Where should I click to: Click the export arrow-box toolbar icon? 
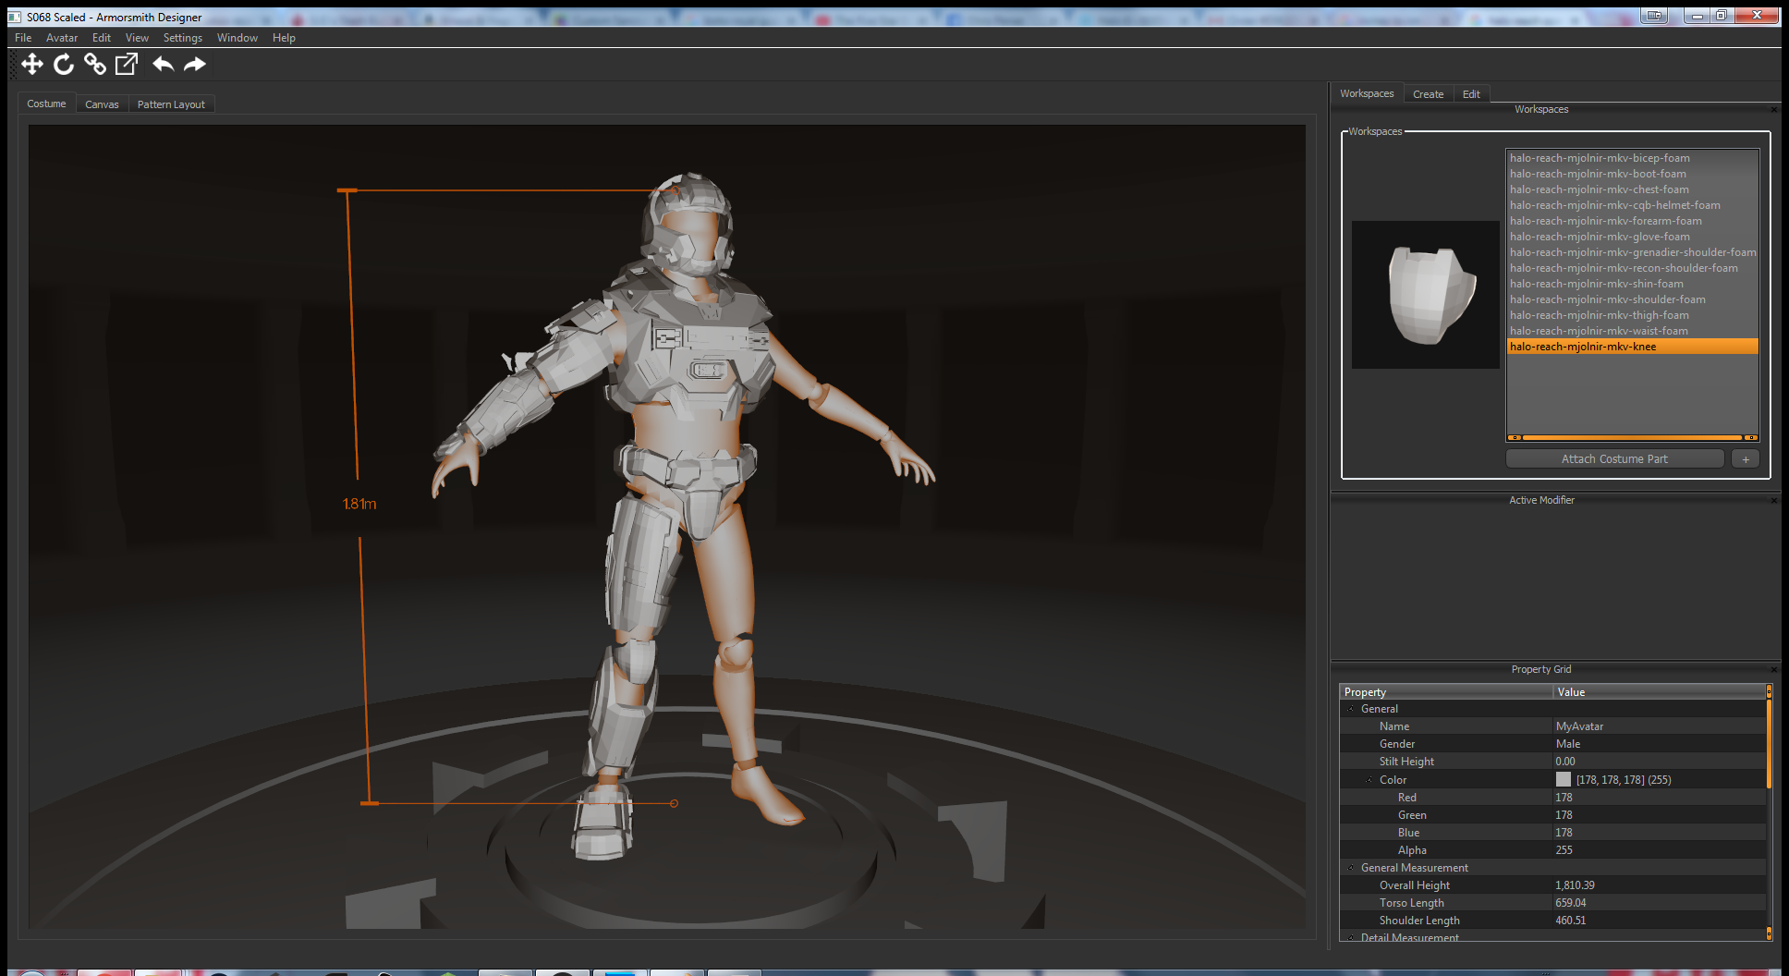click(x=127, y=64)
